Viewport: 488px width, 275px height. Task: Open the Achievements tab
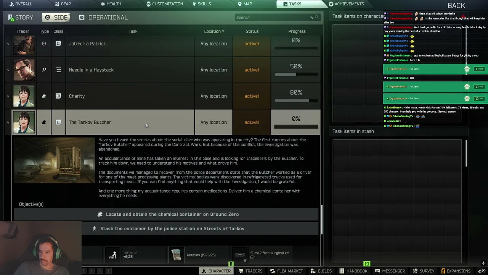(x=346, y=4)
